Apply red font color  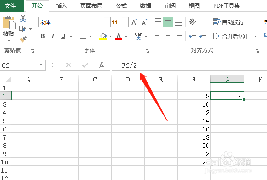click(119, 36)
